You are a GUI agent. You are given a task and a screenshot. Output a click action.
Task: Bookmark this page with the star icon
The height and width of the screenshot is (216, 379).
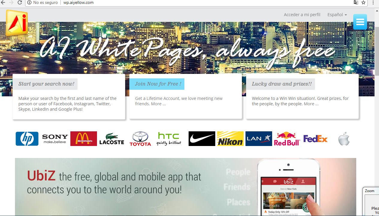[x=363, y=3]
